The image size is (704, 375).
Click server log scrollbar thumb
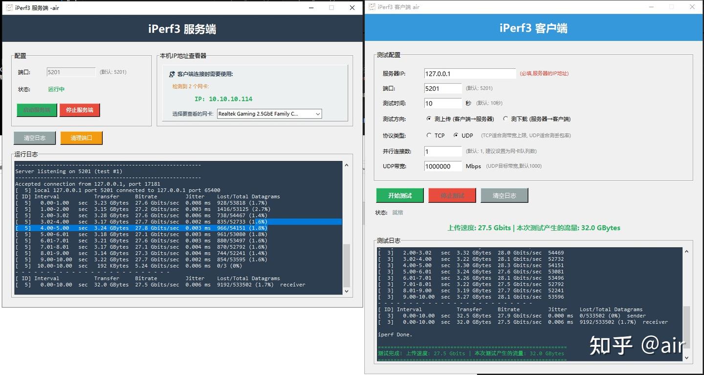tap(347, 266)
